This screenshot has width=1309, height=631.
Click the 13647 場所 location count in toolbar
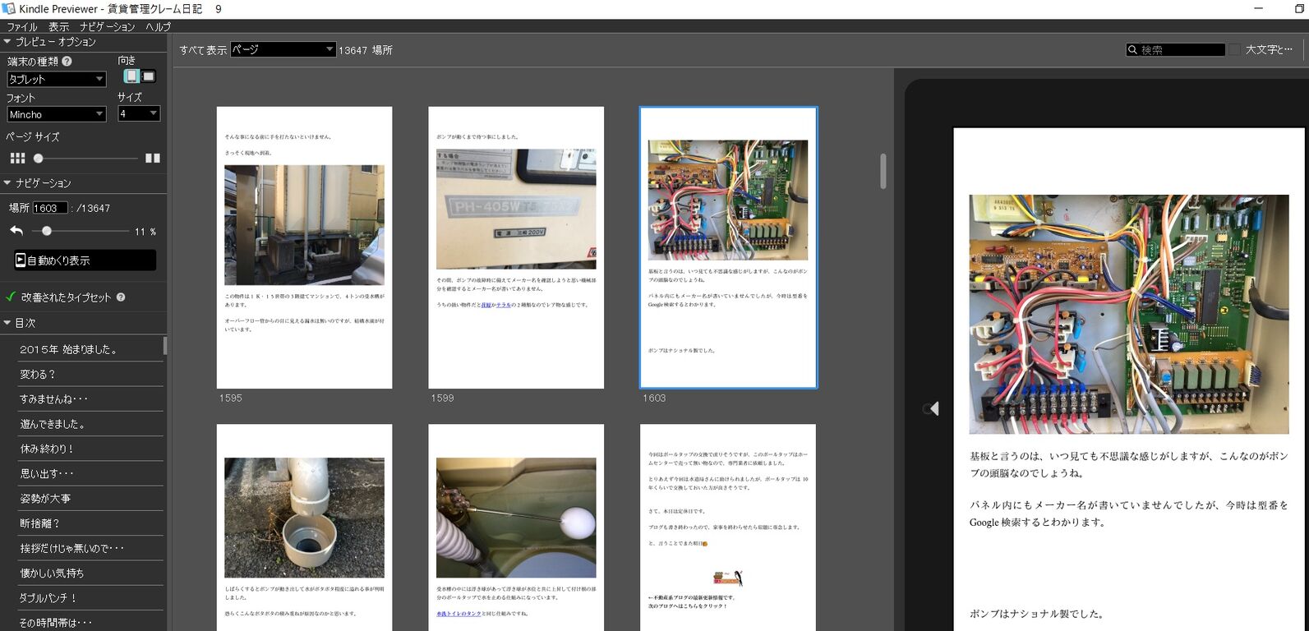click(366, 50)
